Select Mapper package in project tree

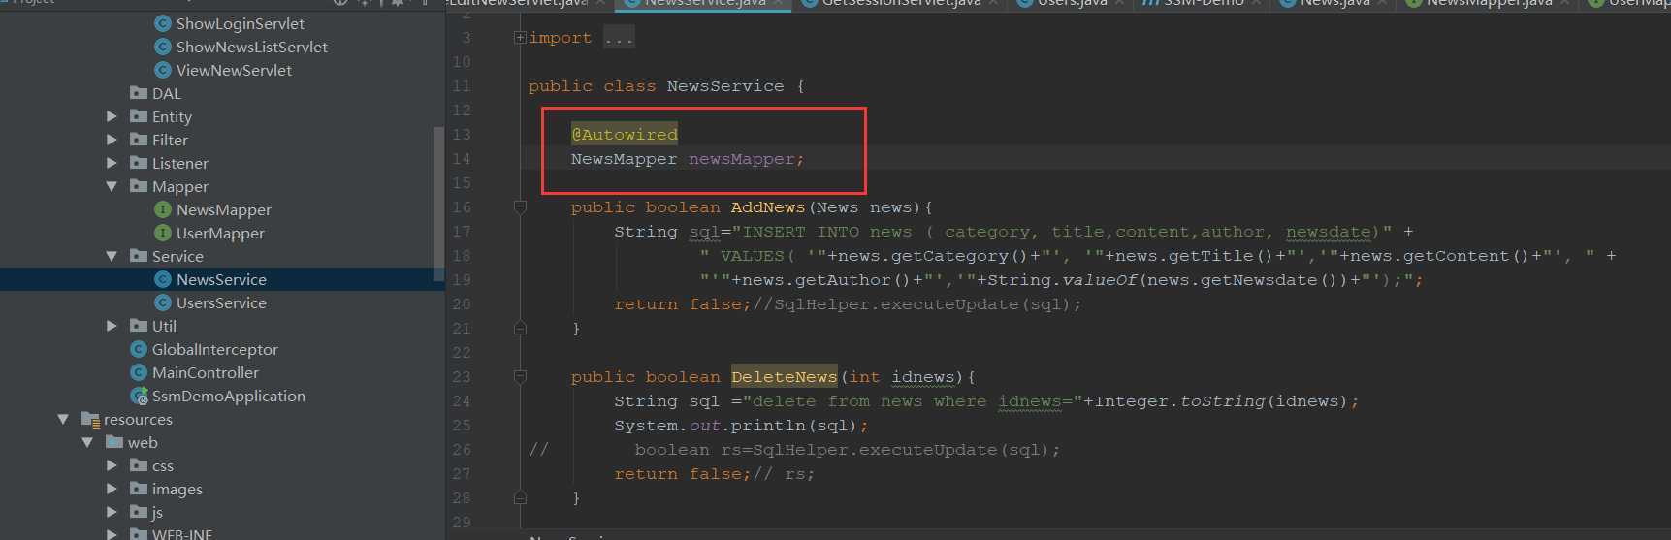(179, 186)
